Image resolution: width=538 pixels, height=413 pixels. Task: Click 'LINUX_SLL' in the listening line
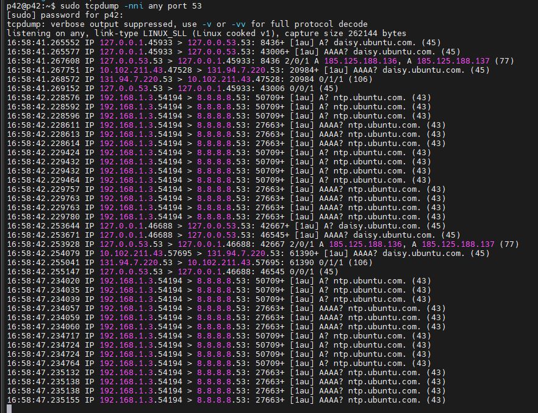pyautogui.click(x=165, y=34)
